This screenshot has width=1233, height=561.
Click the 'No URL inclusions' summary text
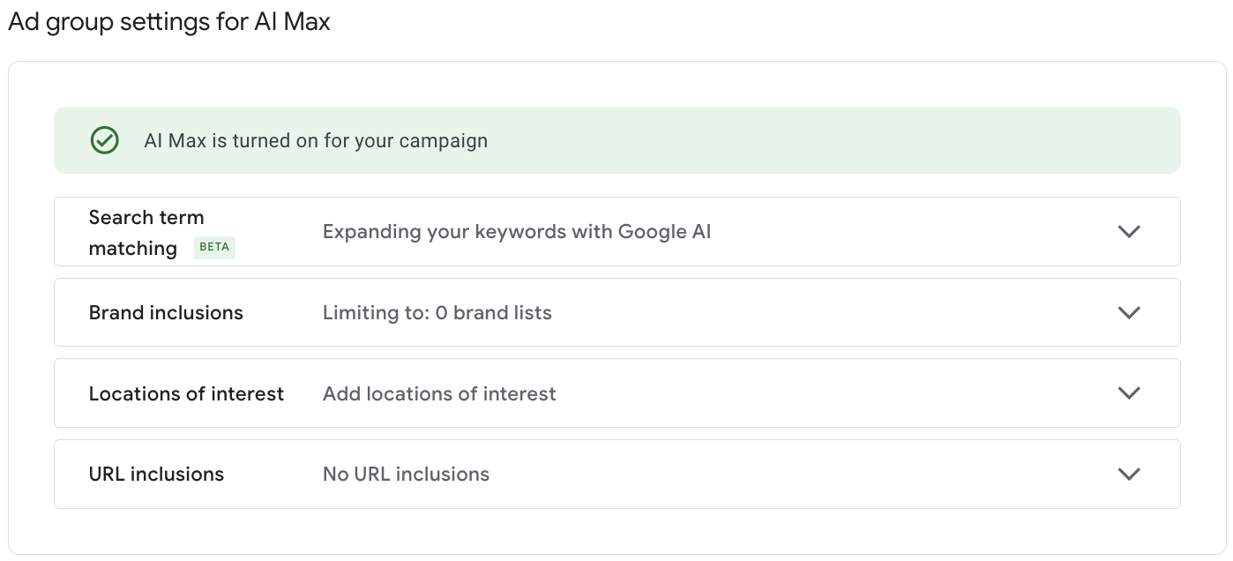406,475
